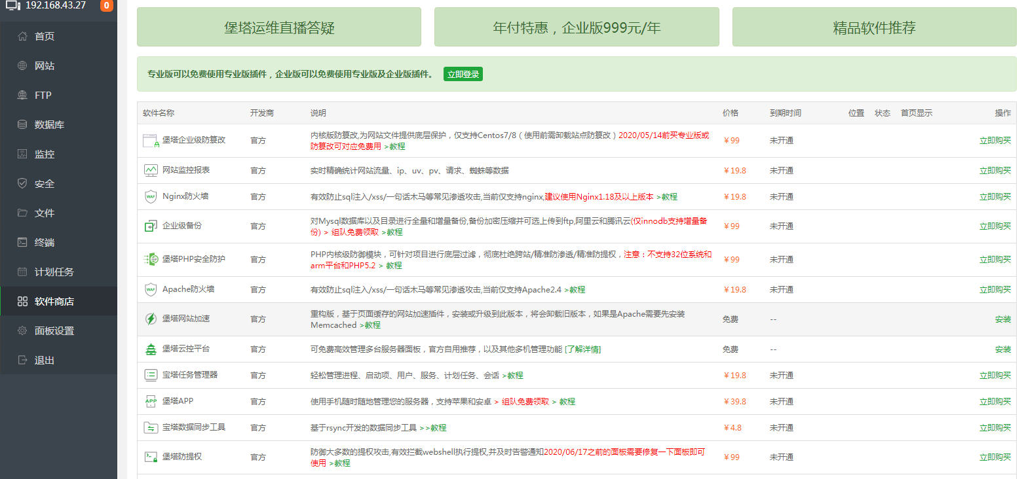Click the grid icon beside 软件商店
This screenshot has width=1026, height=479.
[22, 301]
